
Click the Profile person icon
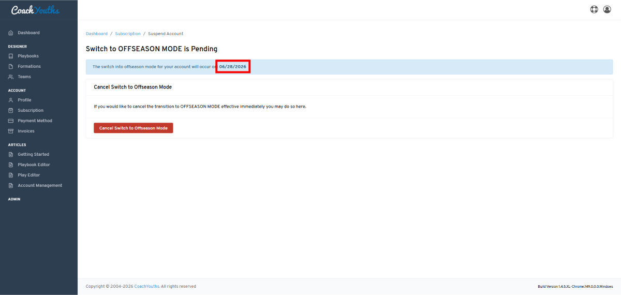coord(11,100)
